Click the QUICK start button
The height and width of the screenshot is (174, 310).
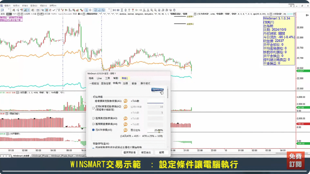[157, 89]
